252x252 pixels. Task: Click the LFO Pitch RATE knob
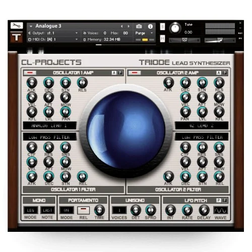point(187,210)
